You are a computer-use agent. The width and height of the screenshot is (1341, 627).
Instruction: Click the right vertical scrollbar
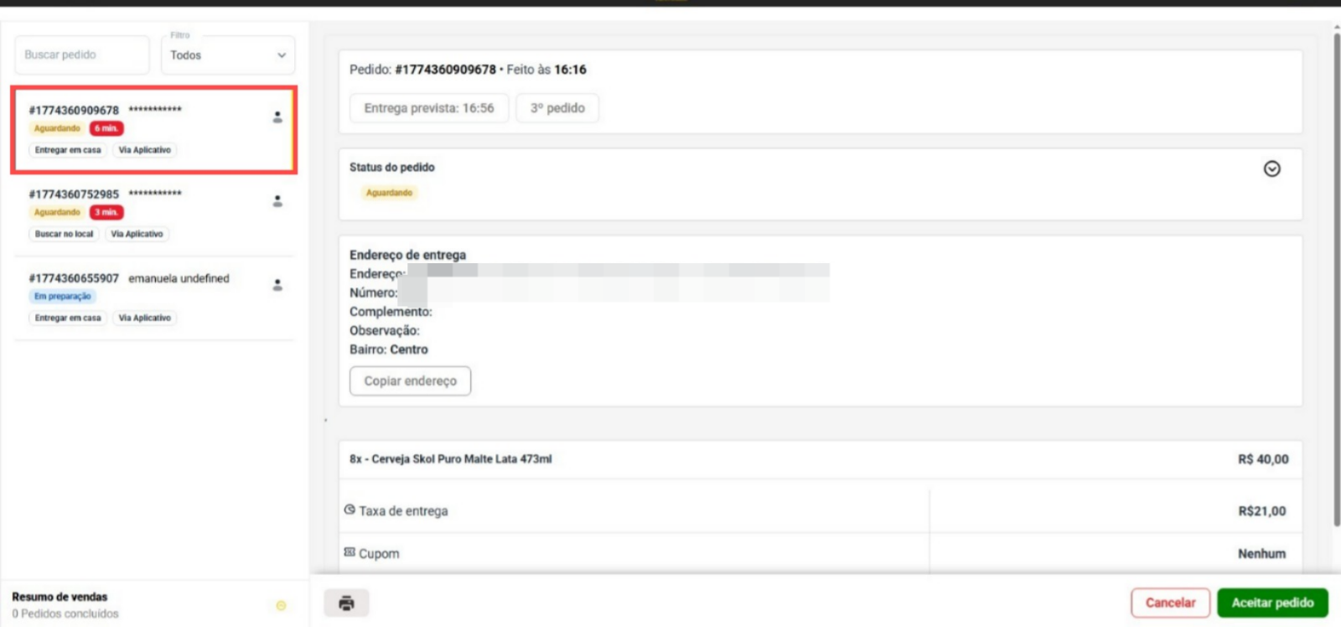click(1337, 277)
